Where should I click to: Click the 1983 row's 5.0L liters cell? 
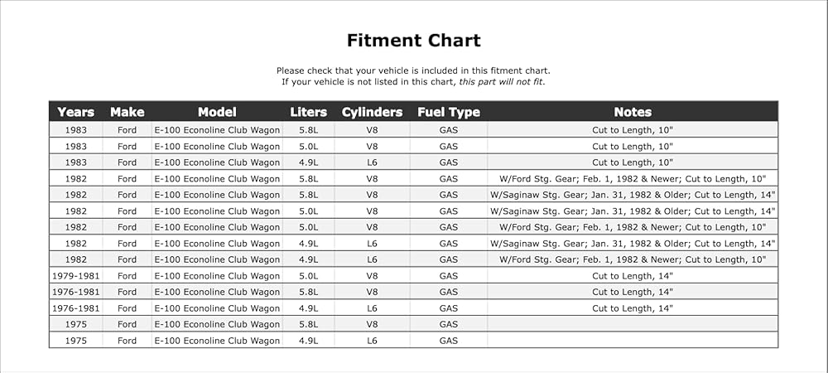coord(308,147)
